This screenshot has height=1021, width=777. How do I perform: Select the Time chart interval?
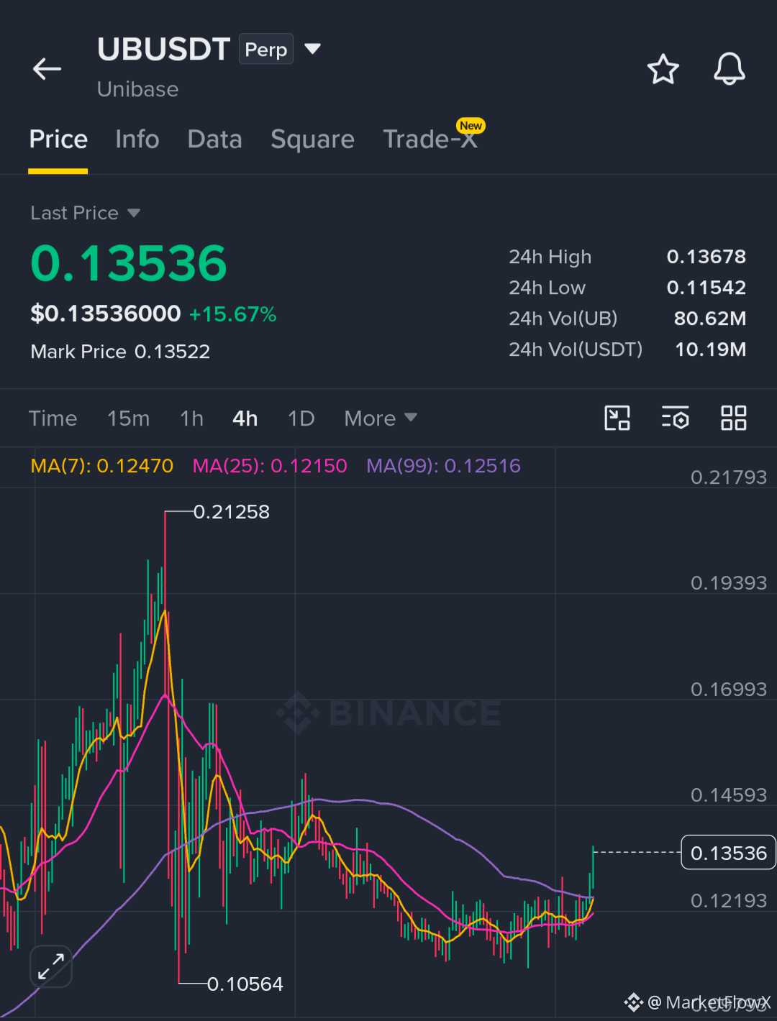click(53, 418)
